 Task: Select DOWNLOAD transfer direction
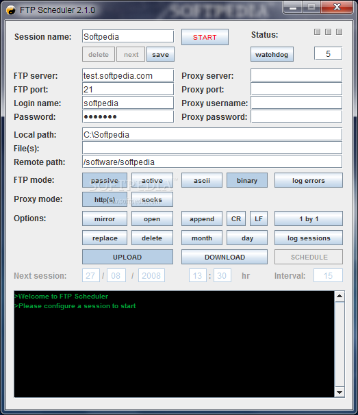click(225, 257)
